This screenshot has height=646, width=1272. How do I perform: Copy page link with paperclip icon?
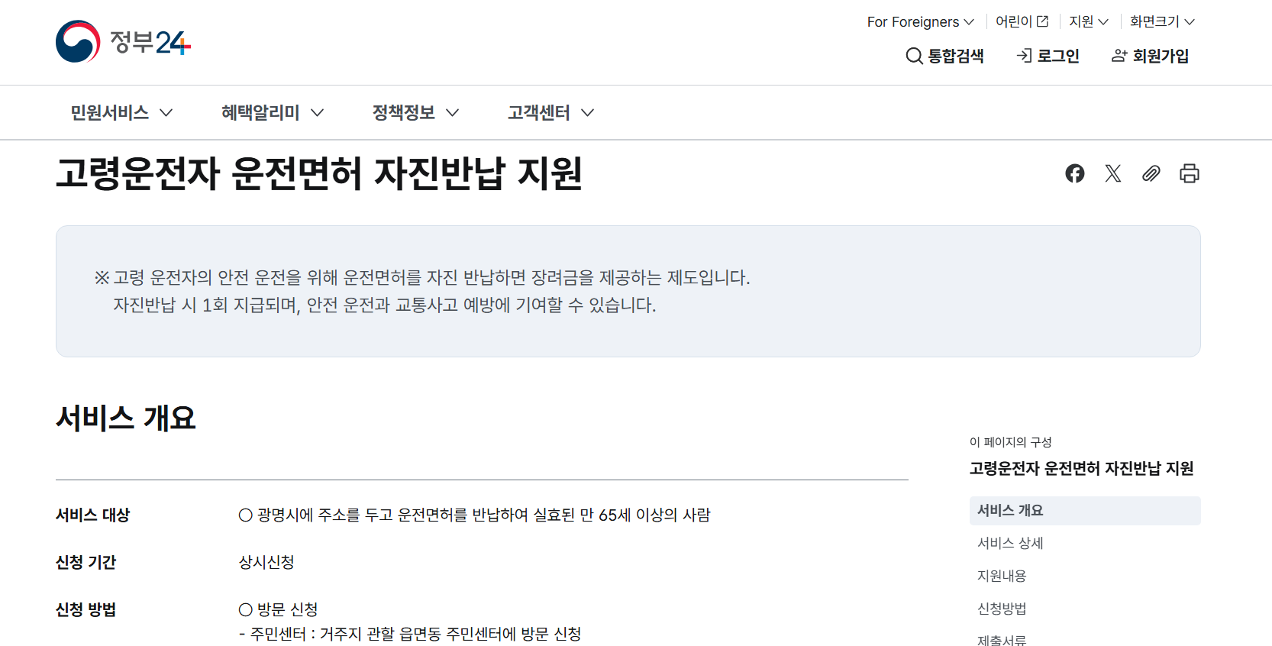(x=1151, y=173)
